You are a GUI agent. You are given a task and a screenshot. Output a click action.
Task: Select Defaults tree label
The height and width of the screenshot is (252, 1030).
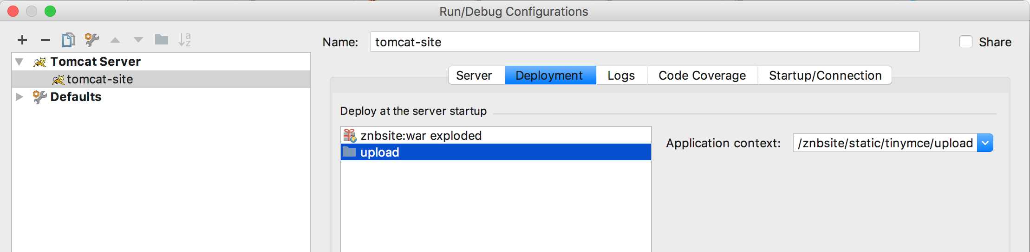[76, 97]
